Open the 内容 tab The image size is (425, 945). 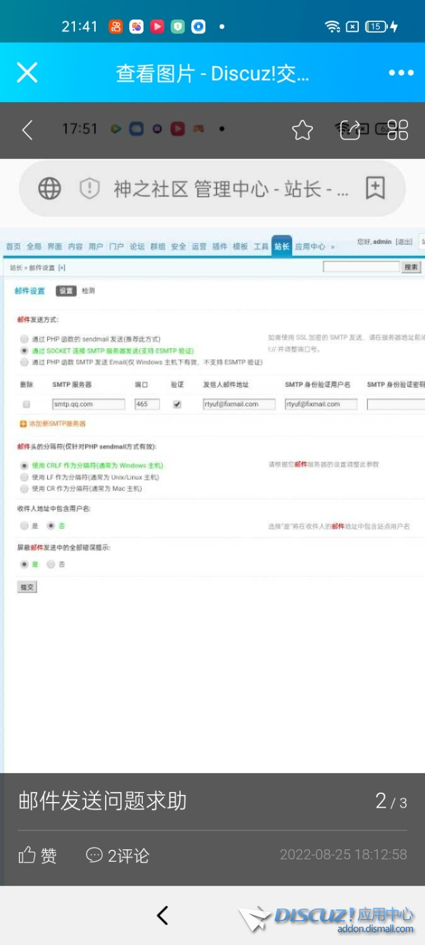pos(76,246)
